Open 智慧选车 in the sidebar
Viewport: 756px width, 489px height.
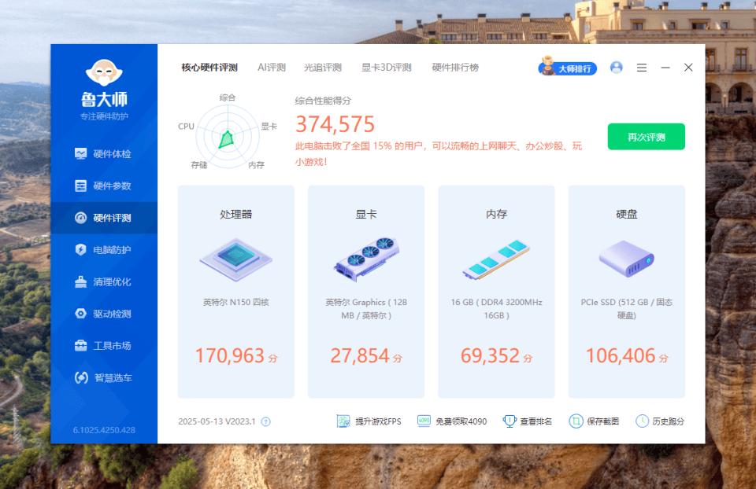104,378
